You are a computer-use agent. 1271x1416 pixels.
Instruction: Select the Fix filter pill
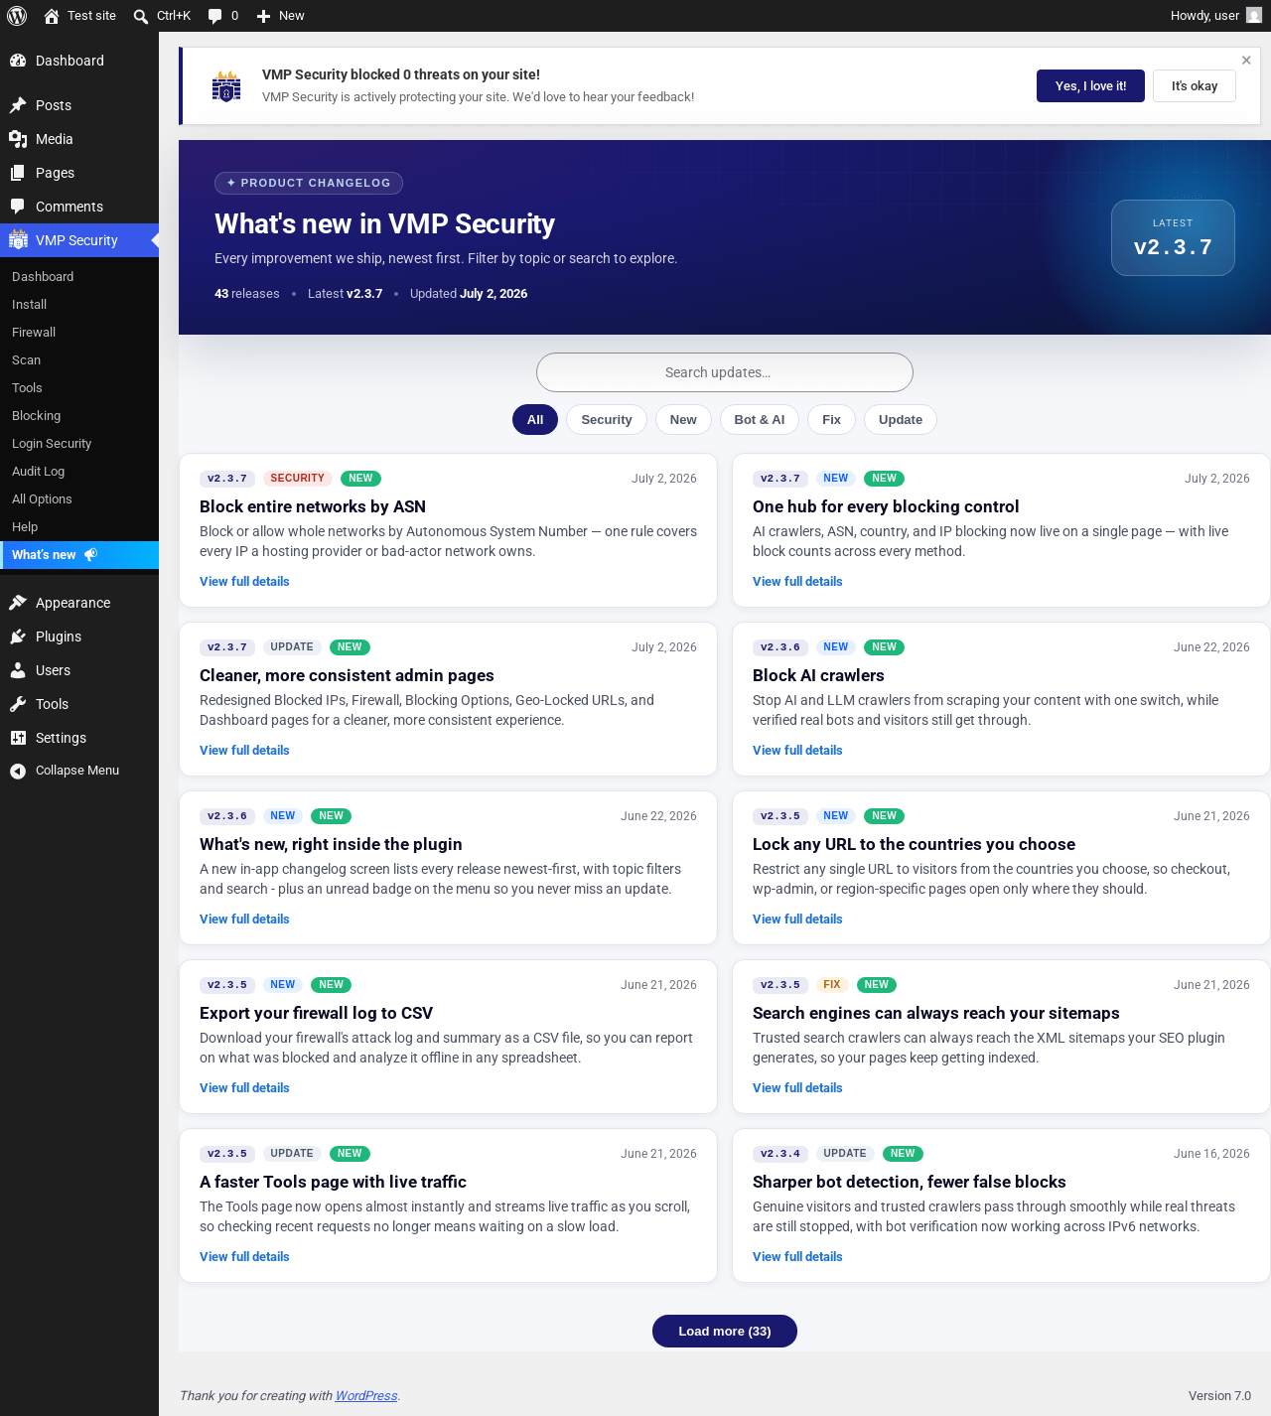832,420
